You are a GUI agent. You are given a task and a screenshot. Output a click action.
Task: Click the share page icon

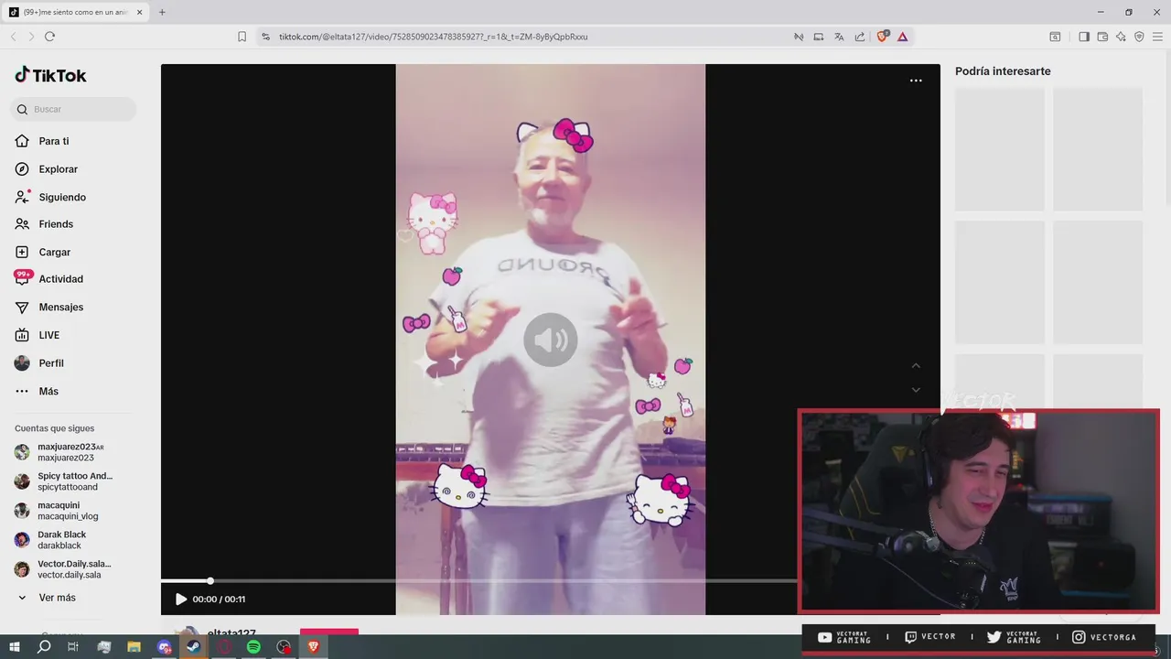(x=860, y=37)
